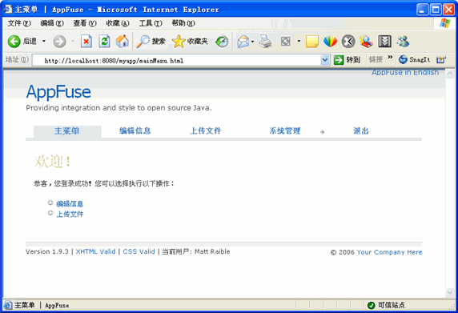Open the 帮助 (Help) menu
Viewport: 458px width, 313px height.
[x=183, y=23]
